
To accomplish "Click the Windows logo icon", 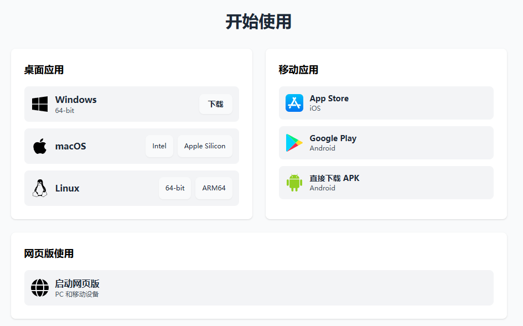I will (40, 104).
